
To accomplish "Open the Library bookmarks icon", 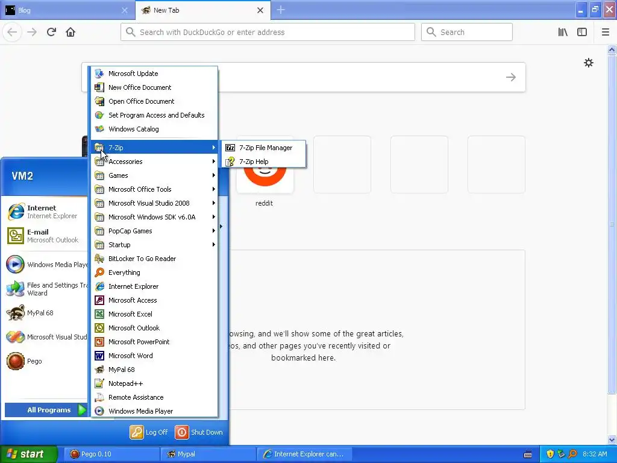I will pos(563,32).
